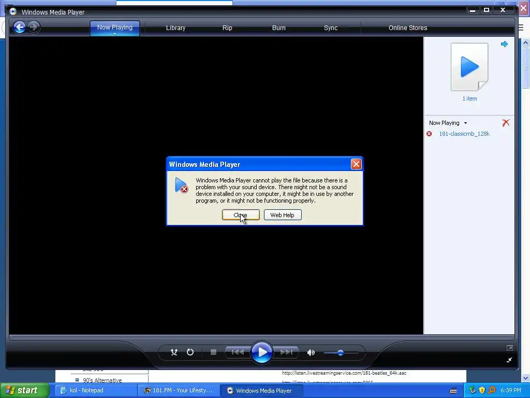Image resolution: width=530 pixels, height=398 pixels.
Task: Select the 181-classicrnb_128k playlist item
Action: pos(464,134)
